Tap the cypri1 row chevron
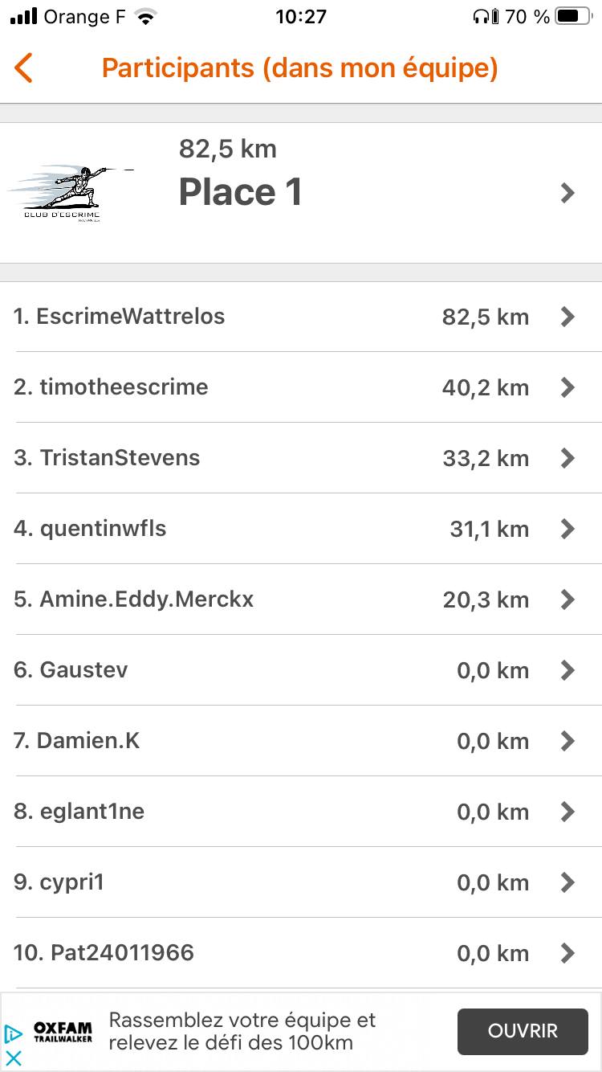 (567, 882)
